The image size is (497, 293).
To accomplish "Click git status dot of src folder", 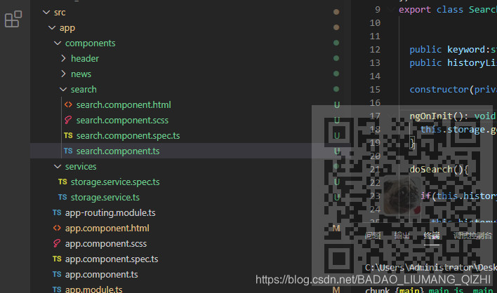I will pyautogui.click(x=336, y=12).
